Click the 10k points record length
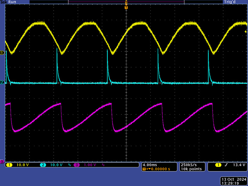This screenshot has height=186, width=248. (x=191, y=169)
